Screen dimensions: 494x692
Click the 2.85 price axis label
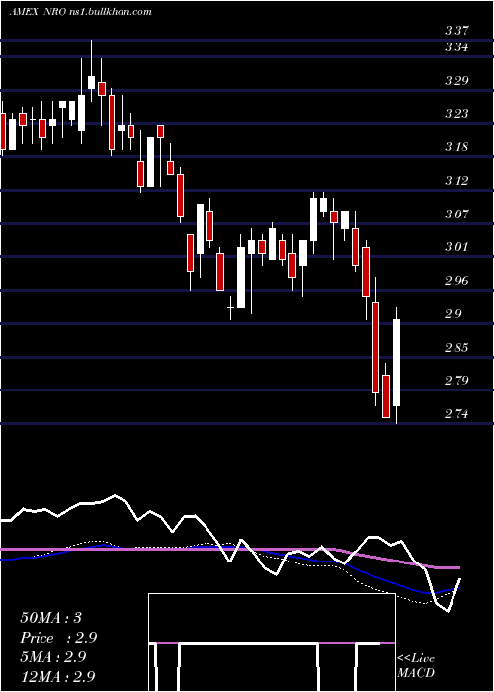coord(456,347)
